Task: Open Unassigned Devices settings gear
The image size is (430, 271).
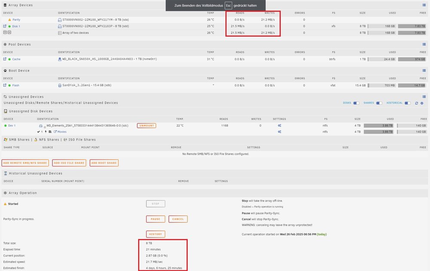Action: click(422, 103)
